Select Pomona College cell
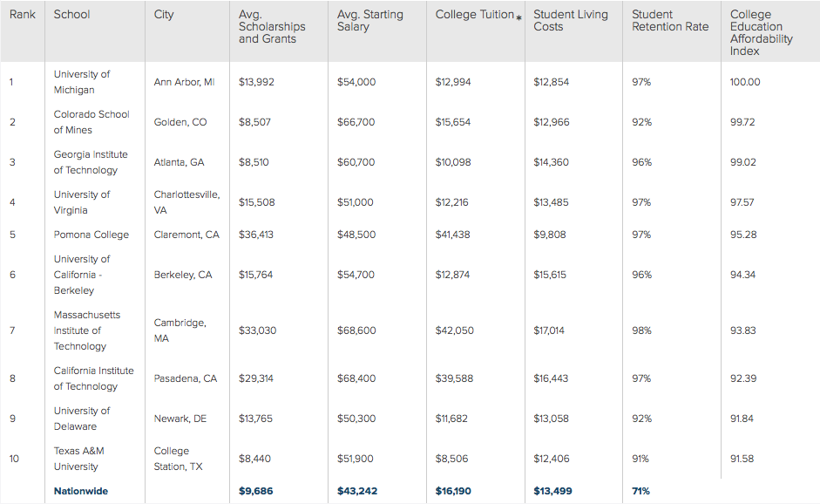 (x=91, y=235)
